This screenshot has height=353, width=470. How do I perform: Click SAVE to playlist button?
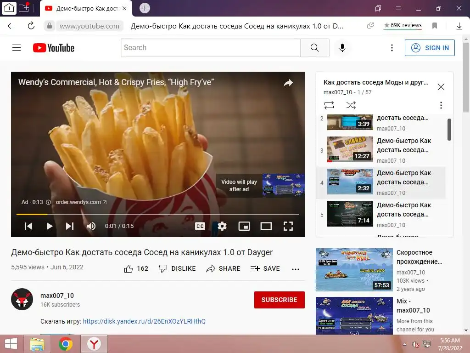(x=265, y=268)
